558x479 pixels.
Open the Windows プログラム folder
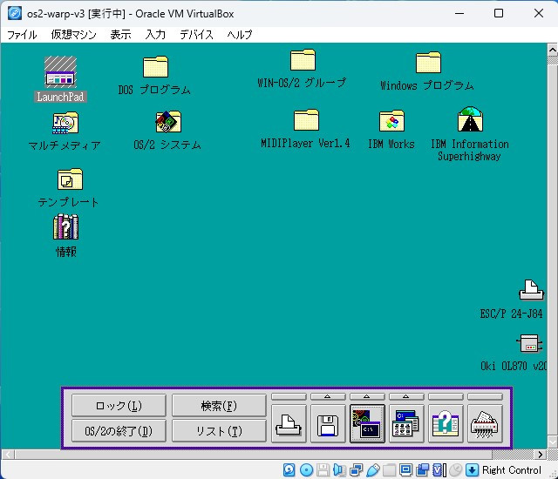(x=428, y=63)
